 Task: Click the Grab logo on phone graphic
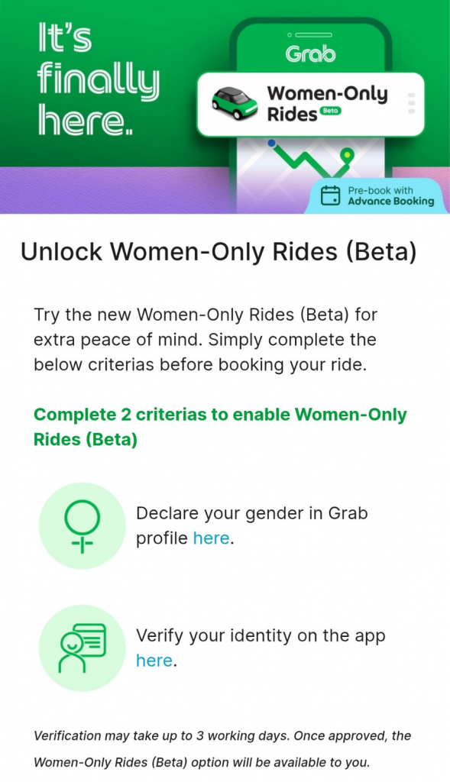(x=310, y=54)
